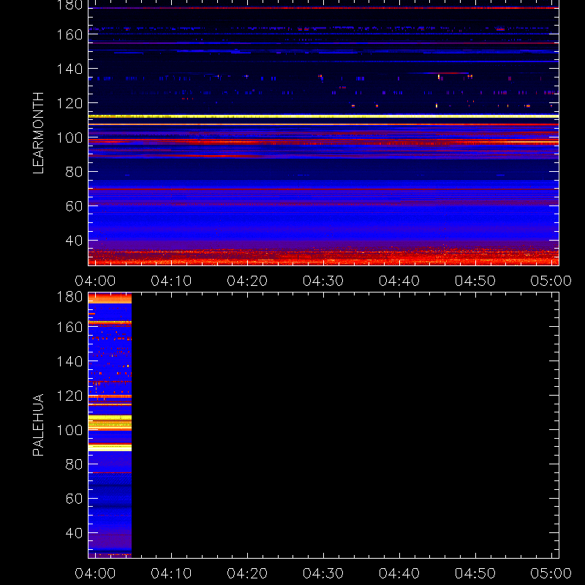Image resolution: width=585 pixels, height=585 pixels.
Task: Select the 40 tick label on Learmonth axis
Action: [74, 241]
